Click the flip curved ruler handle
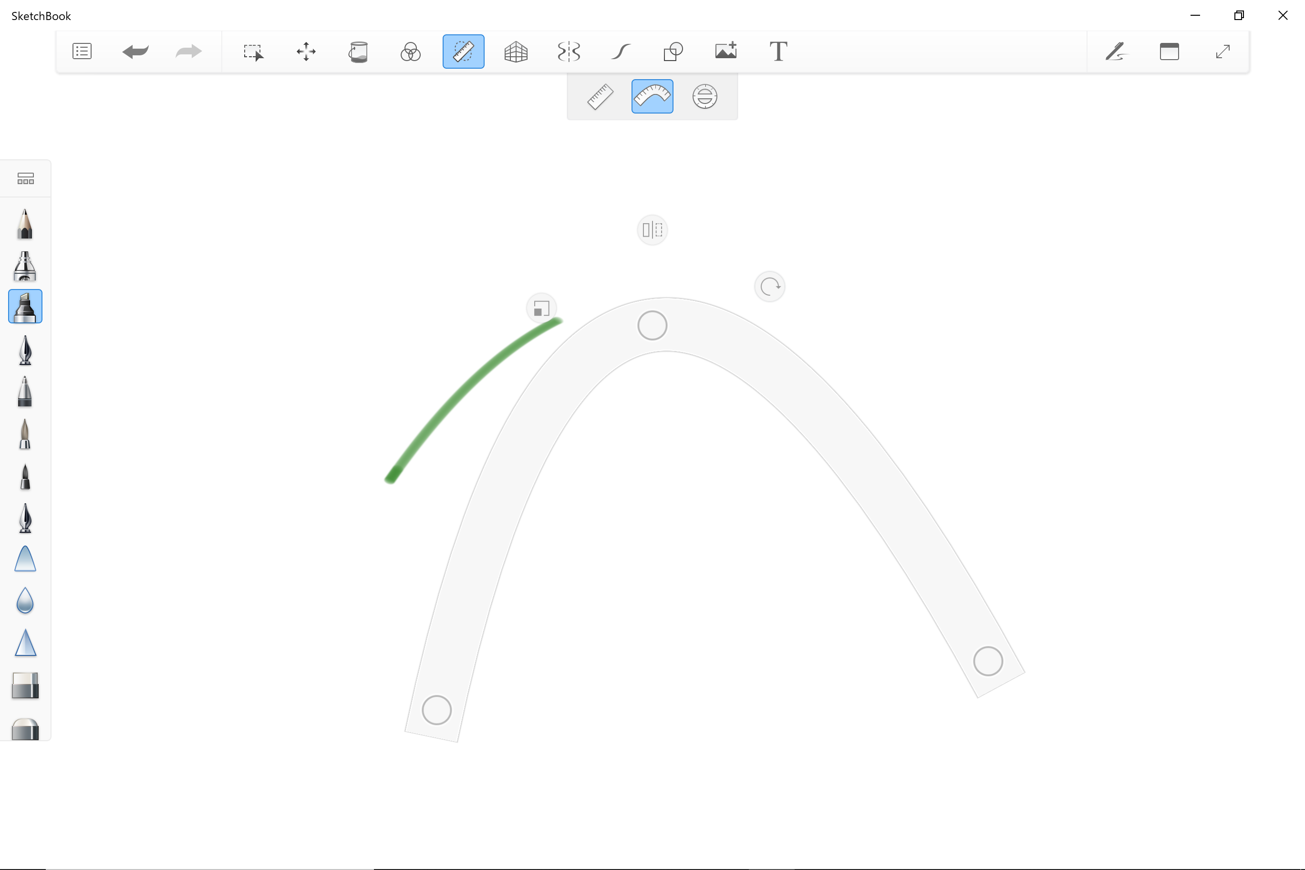The height and width of the screenshot is (870, 1305). 652,230
